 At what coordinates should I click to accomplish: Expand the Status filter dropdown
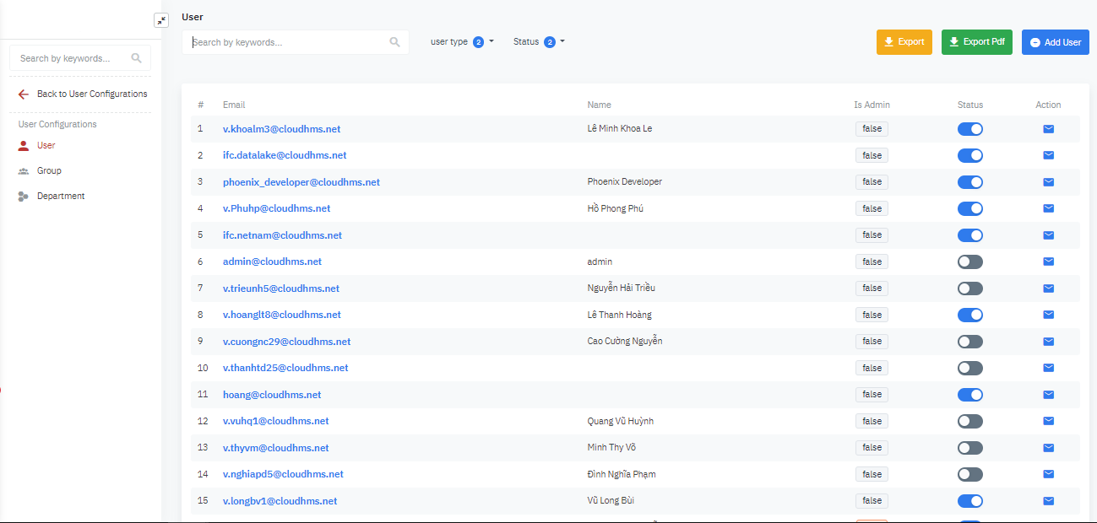539,41
